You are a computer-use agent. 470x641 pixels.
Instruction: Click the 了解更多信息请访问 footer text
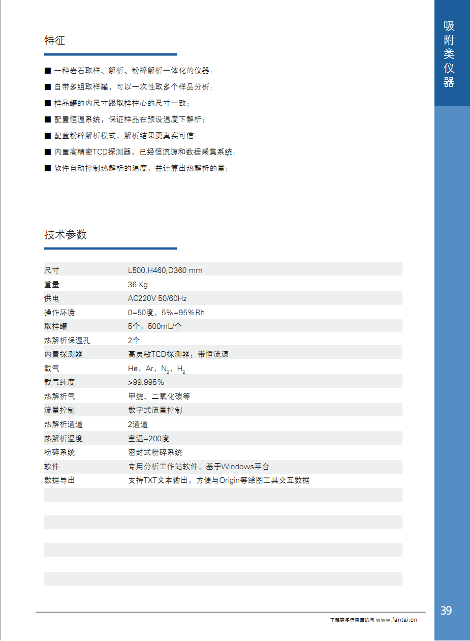352,620
